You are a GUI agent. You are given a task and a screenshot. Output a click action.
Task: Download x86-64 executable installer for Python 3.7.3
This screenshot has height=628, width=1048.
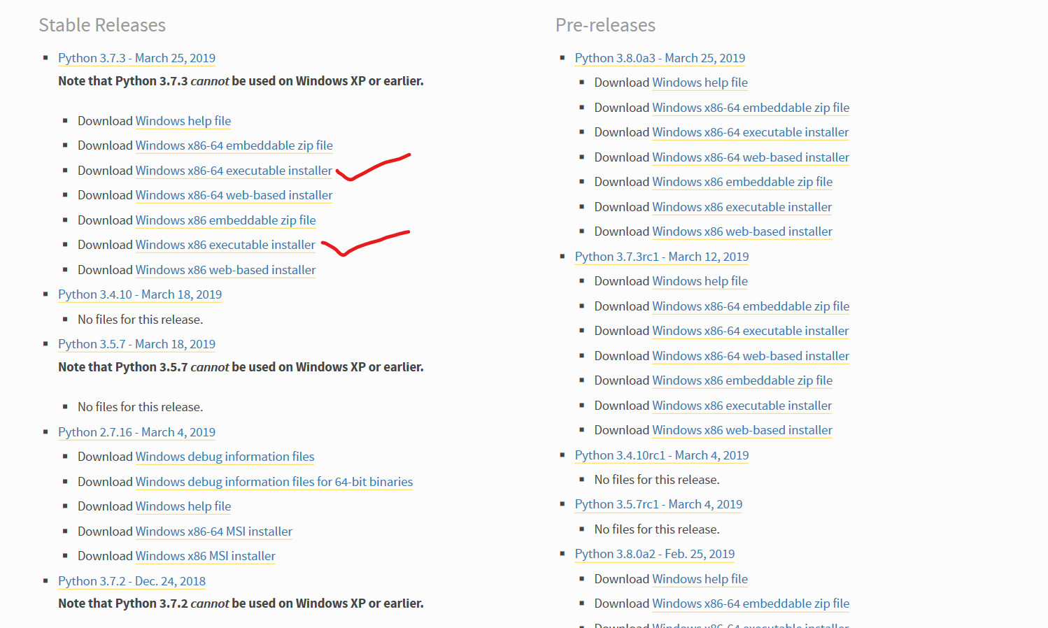click(234, 171)
